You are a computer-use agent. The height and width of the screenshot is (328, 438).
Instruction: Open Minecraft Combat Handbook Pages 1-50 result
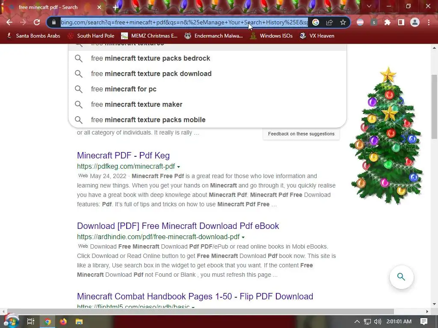pos(195,296)
